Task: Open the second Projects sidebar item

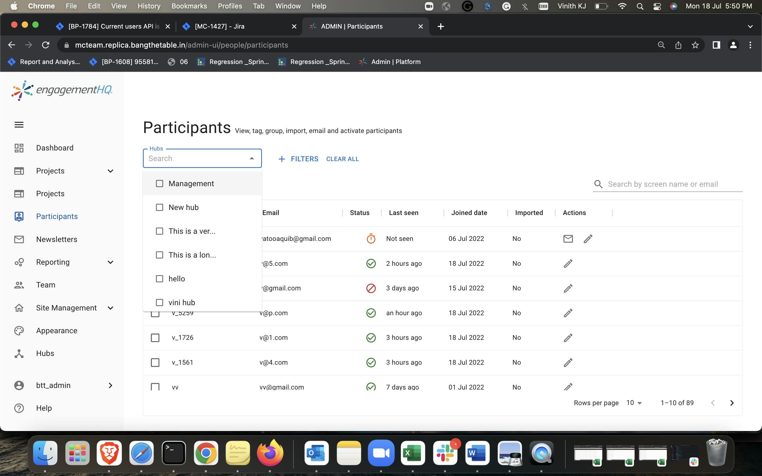Action: [x=50, y=194]
